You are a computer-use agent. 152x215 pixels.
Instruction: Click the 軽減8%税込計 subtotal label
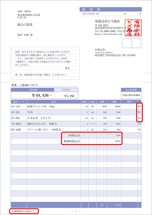[x=72, y=141]
